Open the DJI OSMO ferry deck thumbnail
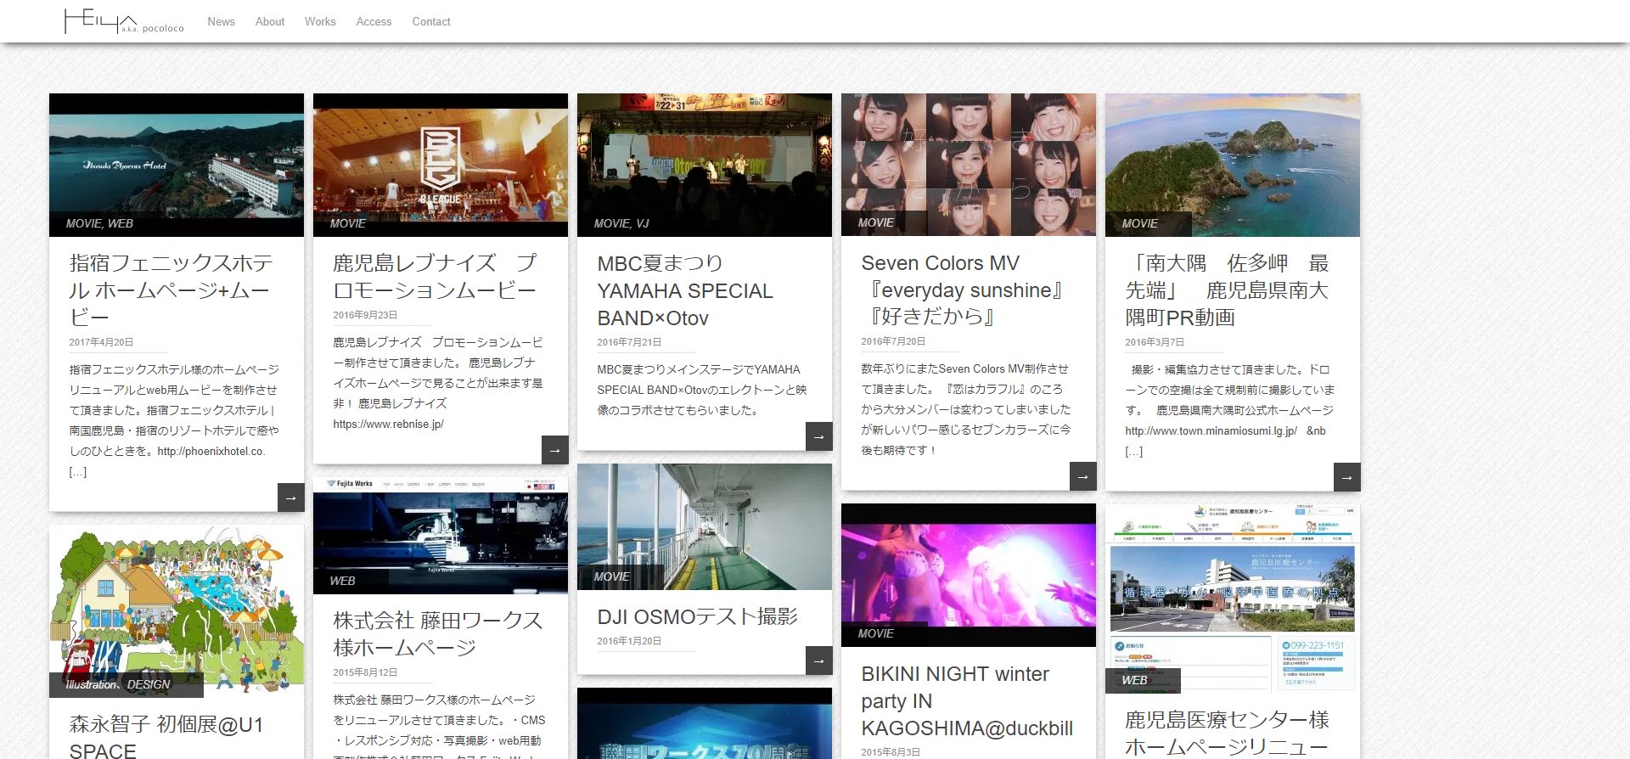 pyautogui.click(x=705, y=526)
